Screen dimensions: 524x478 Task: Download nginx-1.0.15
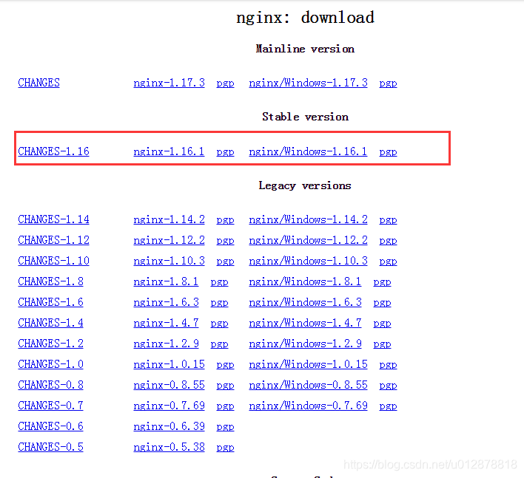(x=169, y=364)
